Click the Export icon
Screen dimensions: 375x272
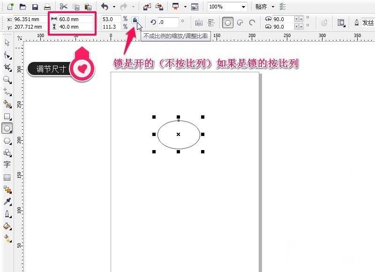[x=159, y=7]
